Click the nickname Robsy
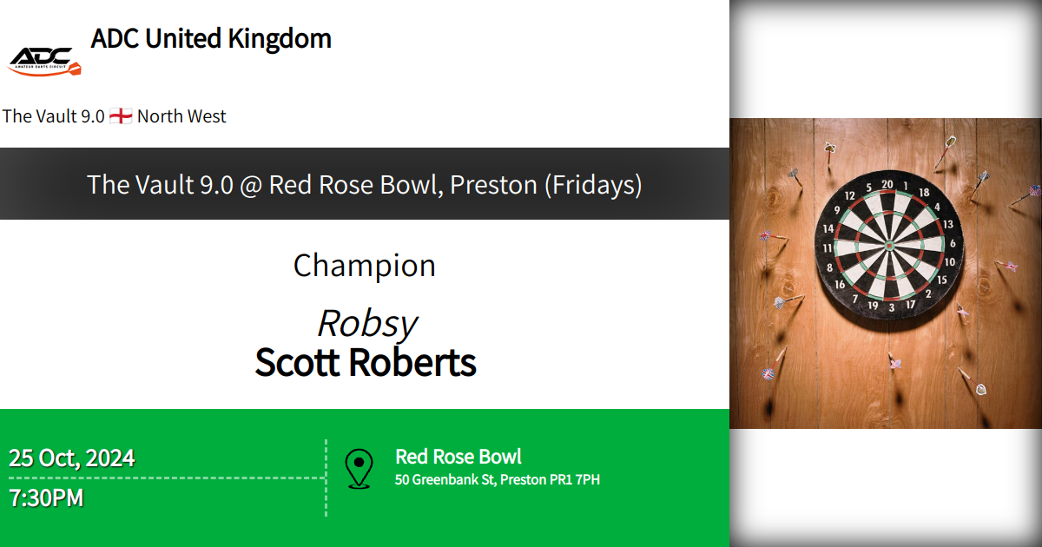 tap(366, 323)
